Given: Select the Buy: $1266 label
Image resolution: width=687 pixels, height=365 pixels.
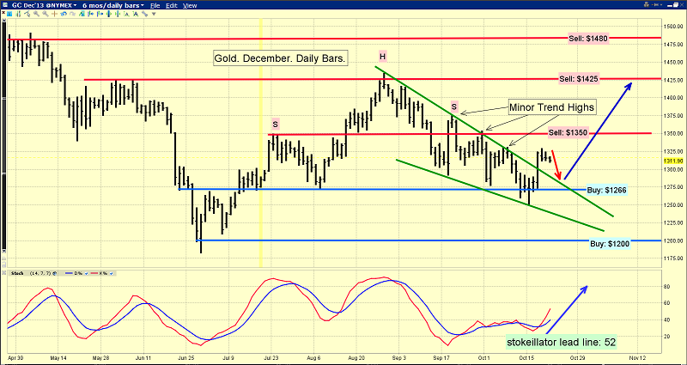Looking at the screenshot, I should [607, 190].
